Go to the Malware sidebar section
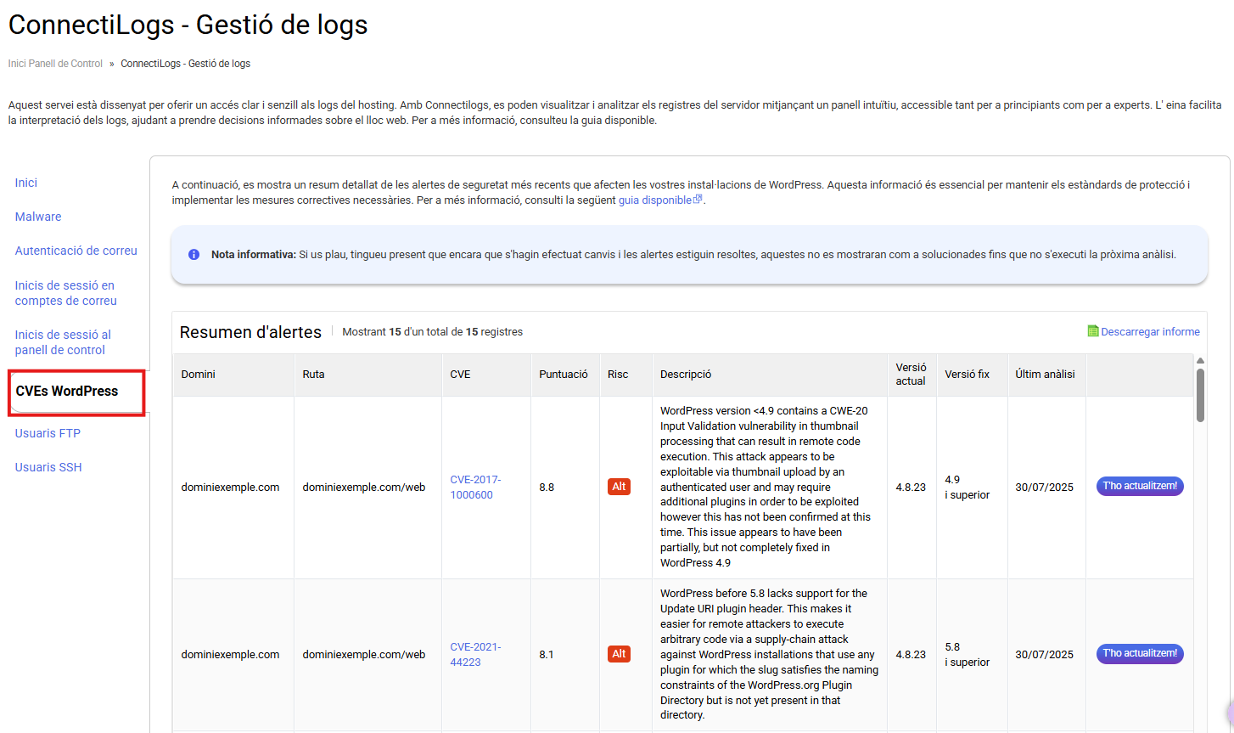 38,217
